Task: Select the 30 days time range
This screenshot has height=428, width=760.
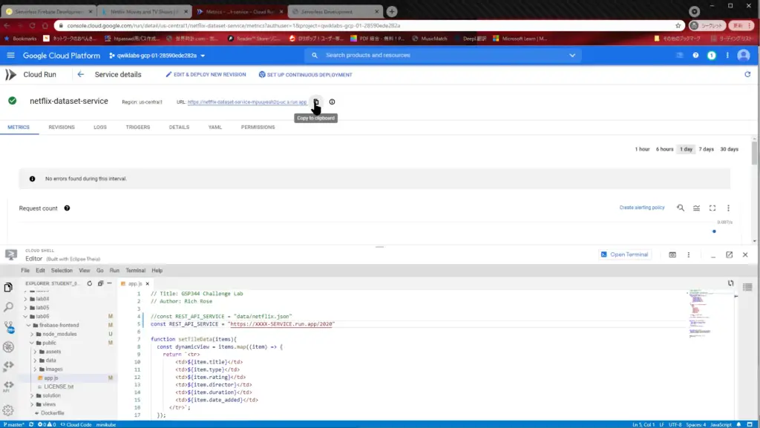Action: [729, 149]
